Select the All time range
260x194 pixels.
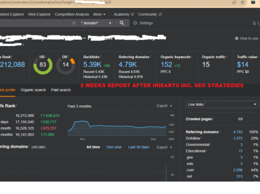[93, 147]
